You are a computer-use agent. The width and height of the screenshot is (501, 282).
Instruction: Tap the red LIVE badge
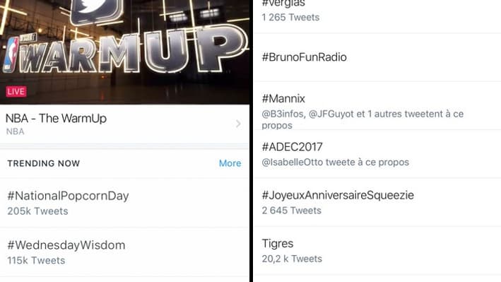point(16,91)
